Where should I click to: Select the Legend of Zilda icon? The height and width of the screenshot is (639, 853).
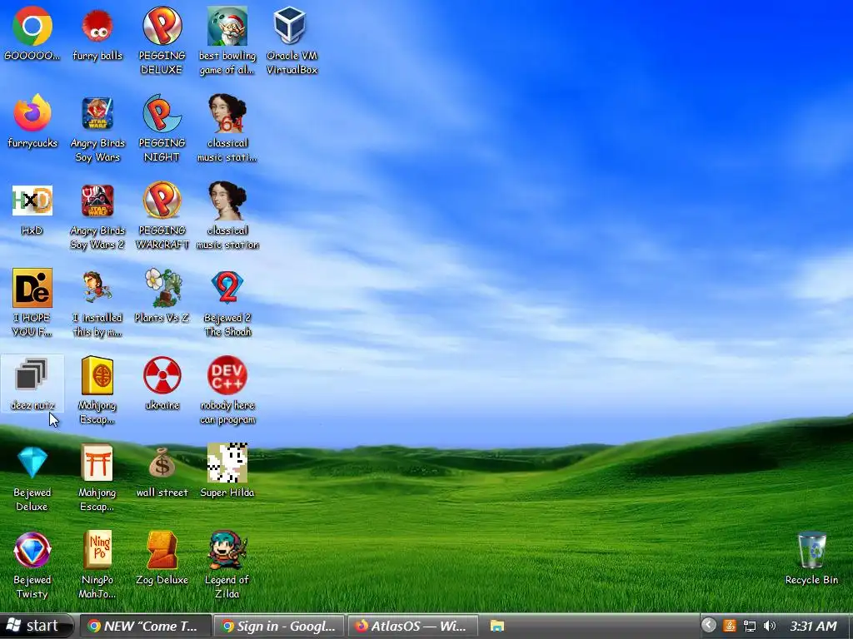pos(227,550)
